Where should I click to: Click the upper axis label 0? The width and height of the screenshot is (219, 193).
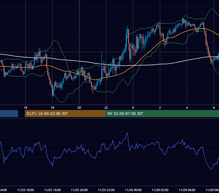(x=133, y=108)
